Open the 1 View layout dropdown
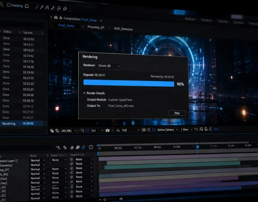 [186, 129]
